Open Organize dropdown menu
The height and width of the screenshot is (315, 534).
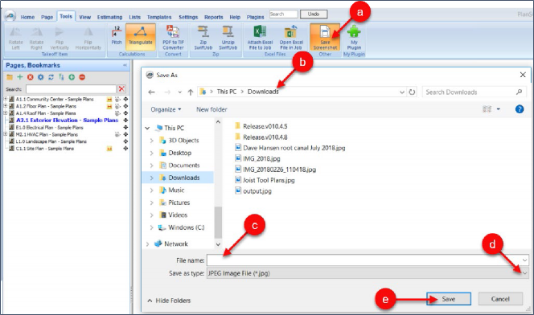coord(166,109)
